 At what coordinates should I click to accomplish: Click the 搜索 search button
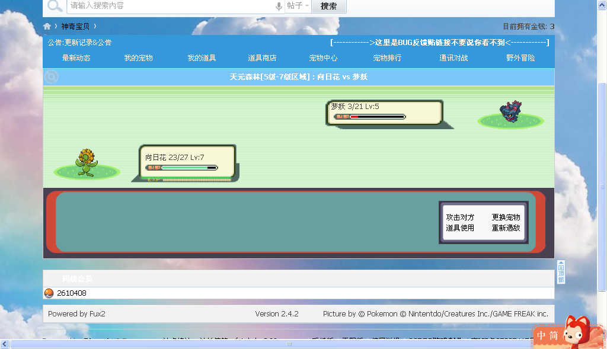tap(328, 6)
